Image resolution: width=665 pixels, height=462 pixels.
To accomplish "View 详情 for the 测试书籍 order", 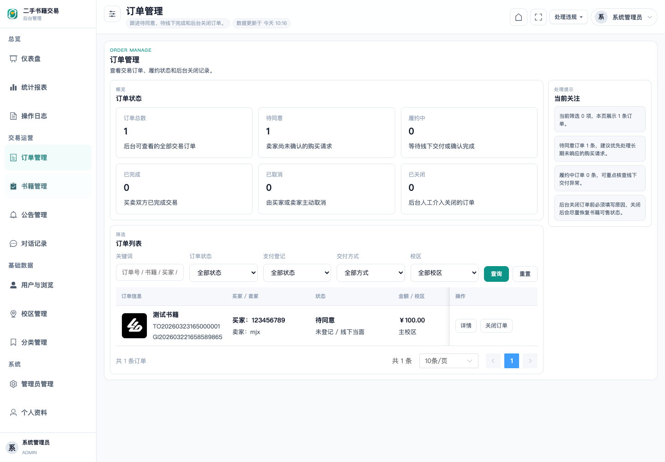I will pyautogui.click(x=466, y=326).
